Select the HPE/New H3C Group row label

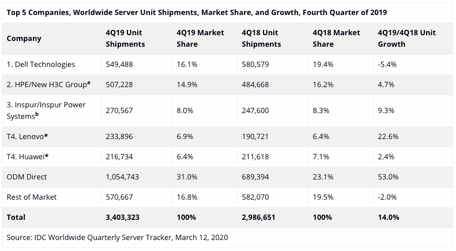coord(48,84)
